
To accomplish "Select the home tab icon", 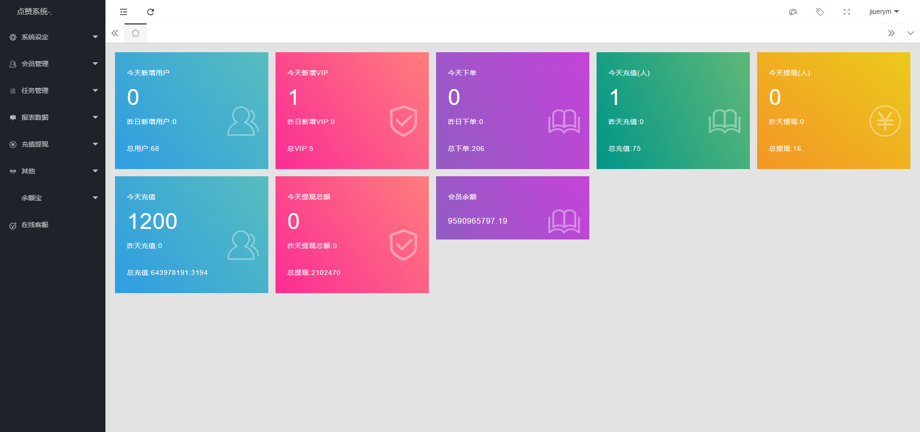I will point(136,33).
